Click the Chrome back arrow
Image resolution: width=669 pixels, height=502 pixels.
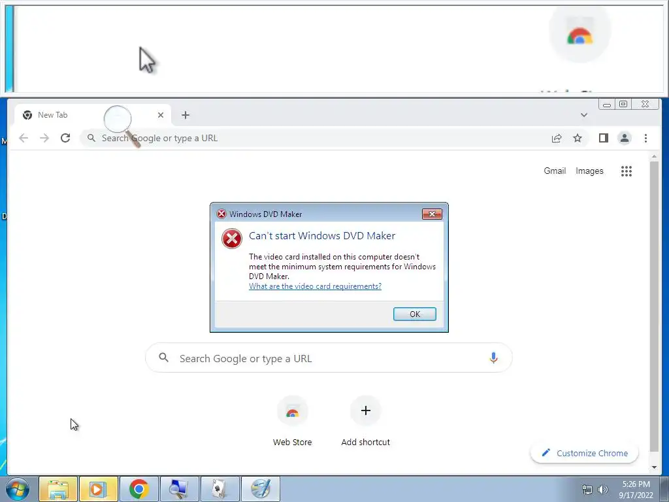[x=24, y=138]
